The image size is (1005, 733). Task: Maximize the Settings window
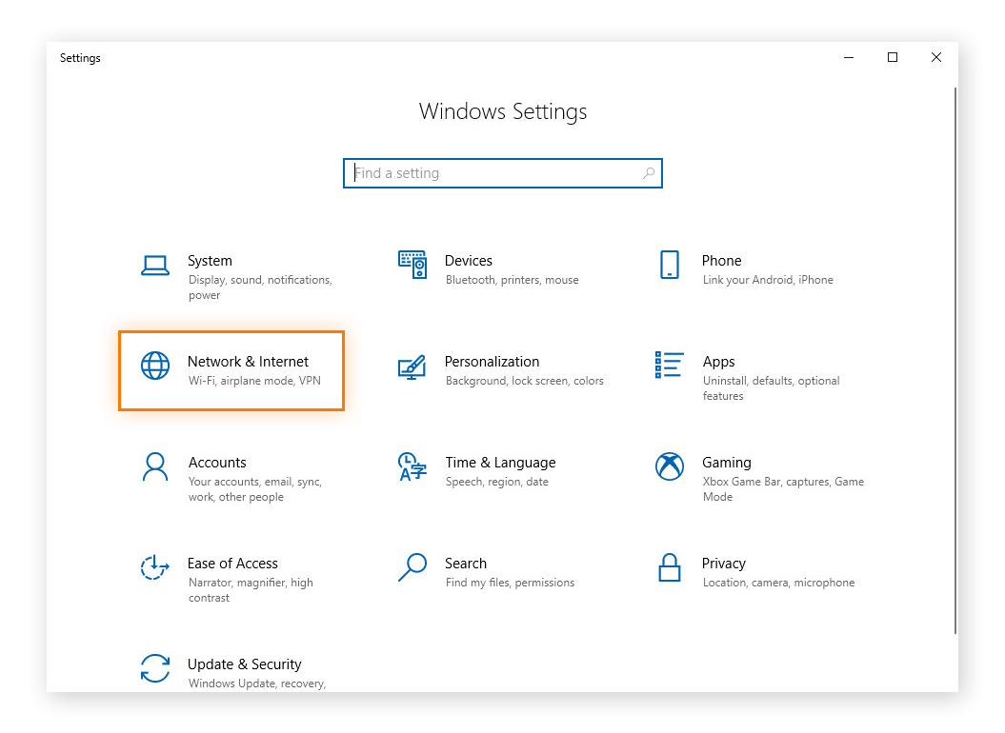click(x=893, y=58)
